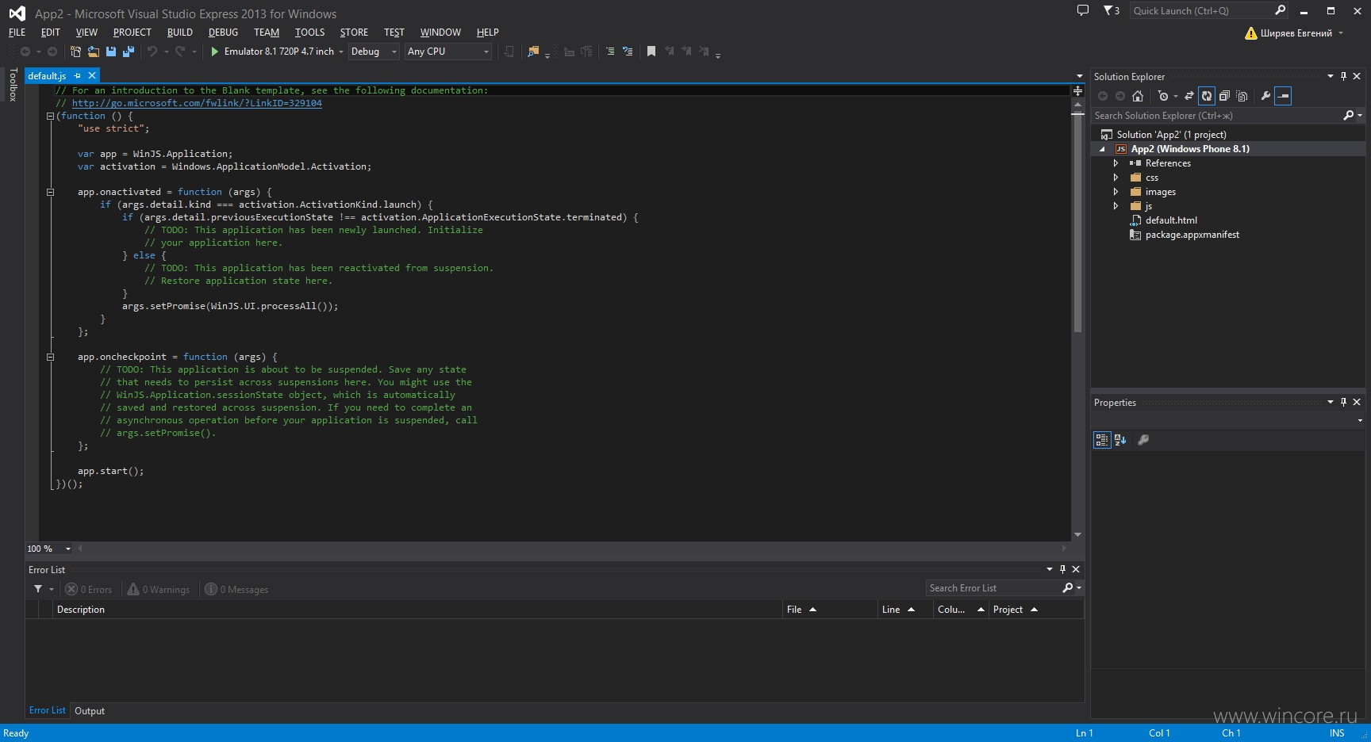The image size is (1371, 742).
Task: Click the Save All toolbar icon
Action: click(128, 52)
